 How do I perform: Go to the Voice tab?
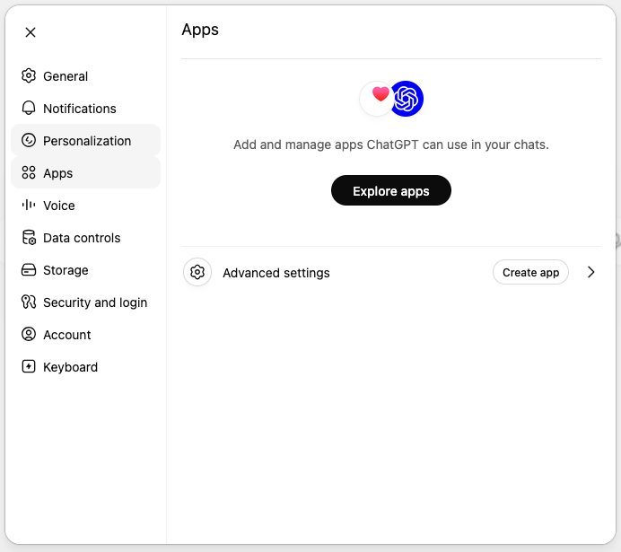pos(85,206)
